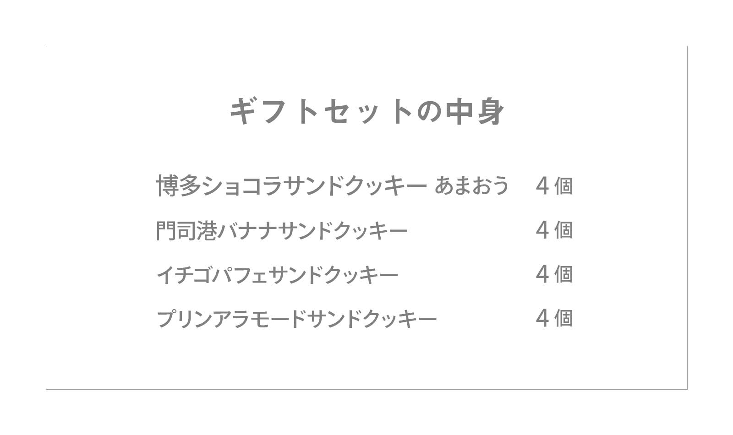Screen dimensions: 733x435
Task: Click the あまおう label
Action: [x=471, y=186]
